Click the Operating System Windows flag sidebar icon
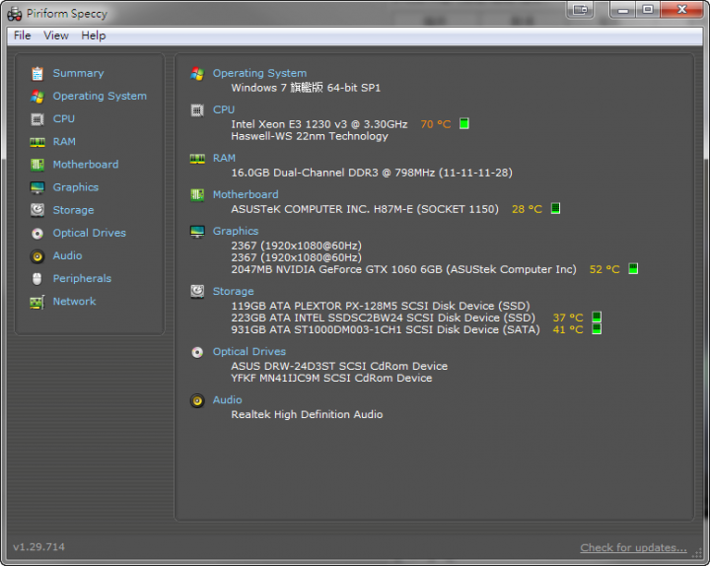 pos(37,96)
